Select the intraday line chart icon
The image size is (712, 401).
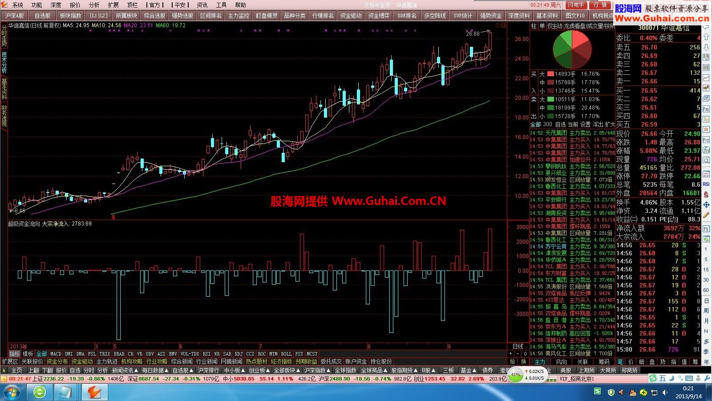(706, 77)
